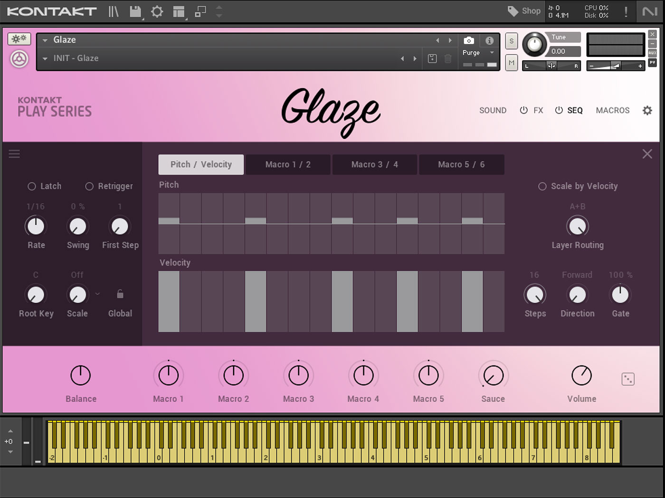The height and width of the screenshot is (498, 665).
Task: Shift keyboard octave down arrow
Action: pyautogui.click(x=10, y=452)
